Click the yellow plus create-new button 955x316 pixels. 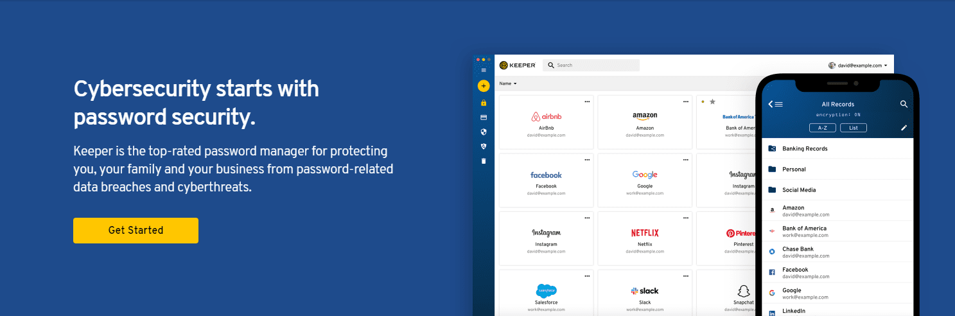click(x=484, y=85)
